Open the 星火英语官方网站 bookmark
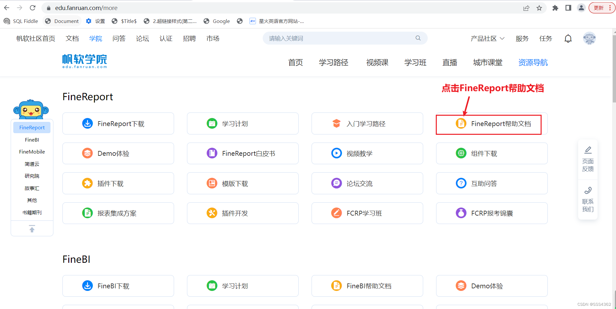 coord(277,21)
